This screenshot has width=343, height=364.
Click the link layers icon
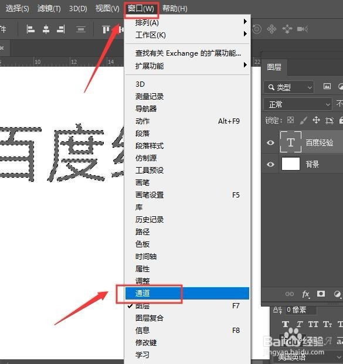pyautogui.click(x=290, y=294)
